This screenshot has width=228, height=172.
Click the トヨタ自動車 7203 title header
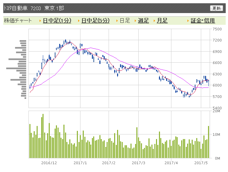click(22, 8)
